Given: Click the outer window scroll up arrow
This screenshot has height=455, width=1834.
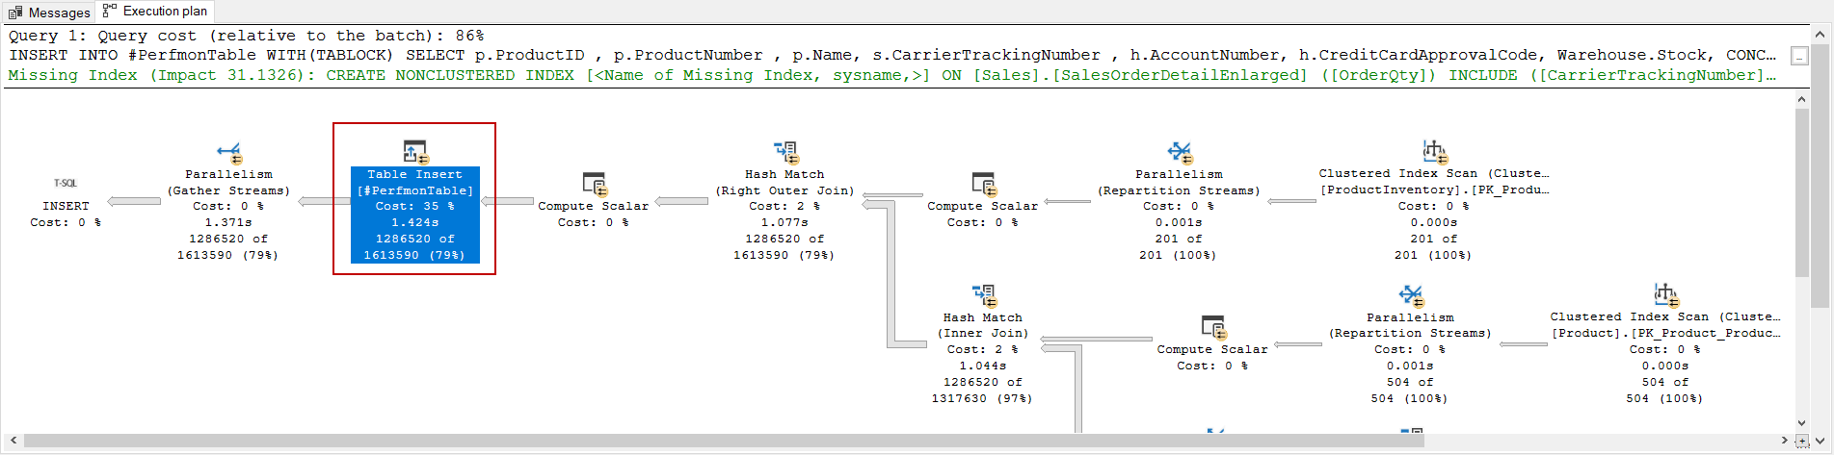Looking at the screenshot, I should tap(1821, 34).
